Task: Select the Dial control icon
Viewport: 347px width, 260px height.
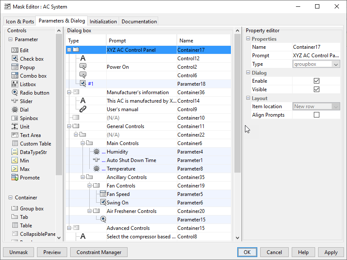Action: point(15,110)
